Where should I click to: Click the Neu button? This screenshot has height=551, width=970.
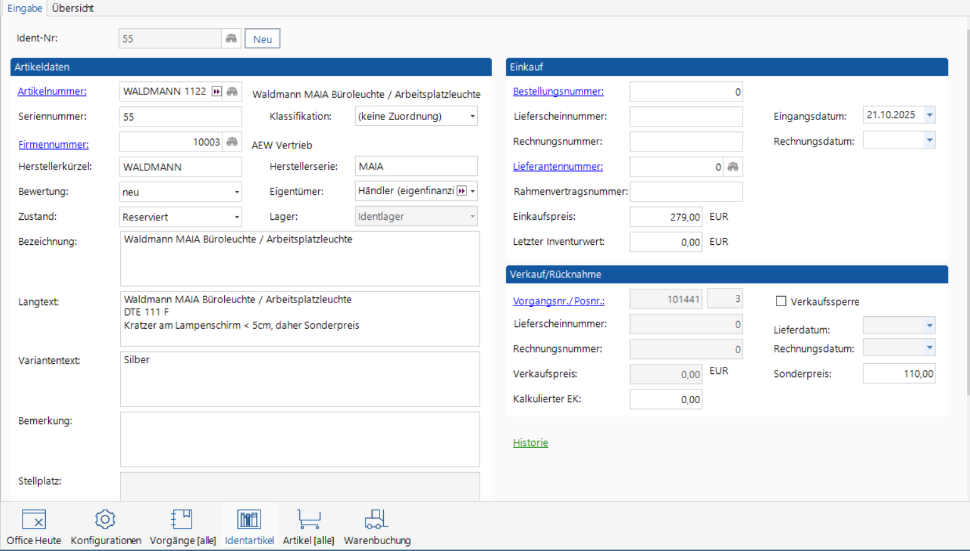pos(262,39)
